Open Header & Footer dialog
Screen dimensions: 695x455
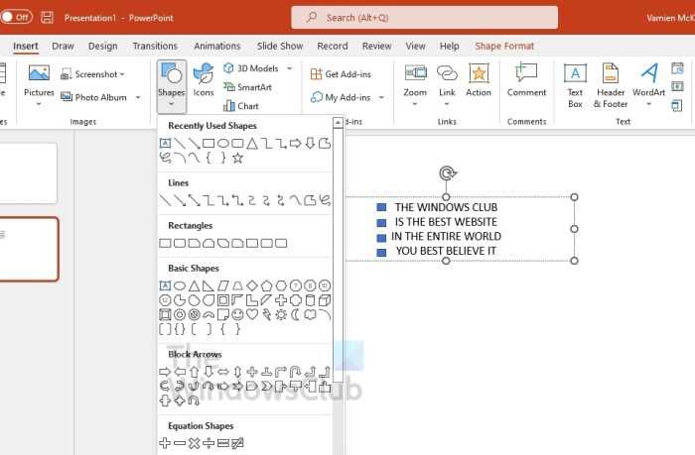pyautogui.click(x=611, y=85)
